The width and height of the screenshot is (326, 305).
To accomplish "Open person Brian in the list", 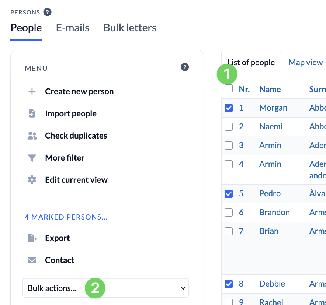I will (268, 231).
